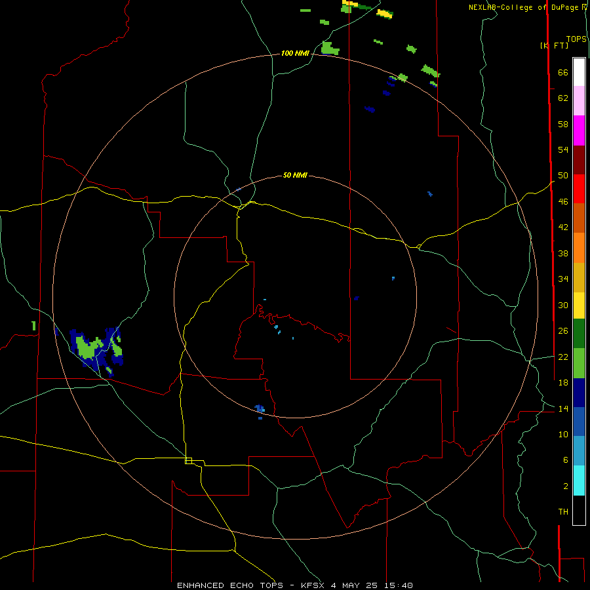This screenshot has height=590, width=590.
Task: Select the dark green legend swatch
Action: 579,334
